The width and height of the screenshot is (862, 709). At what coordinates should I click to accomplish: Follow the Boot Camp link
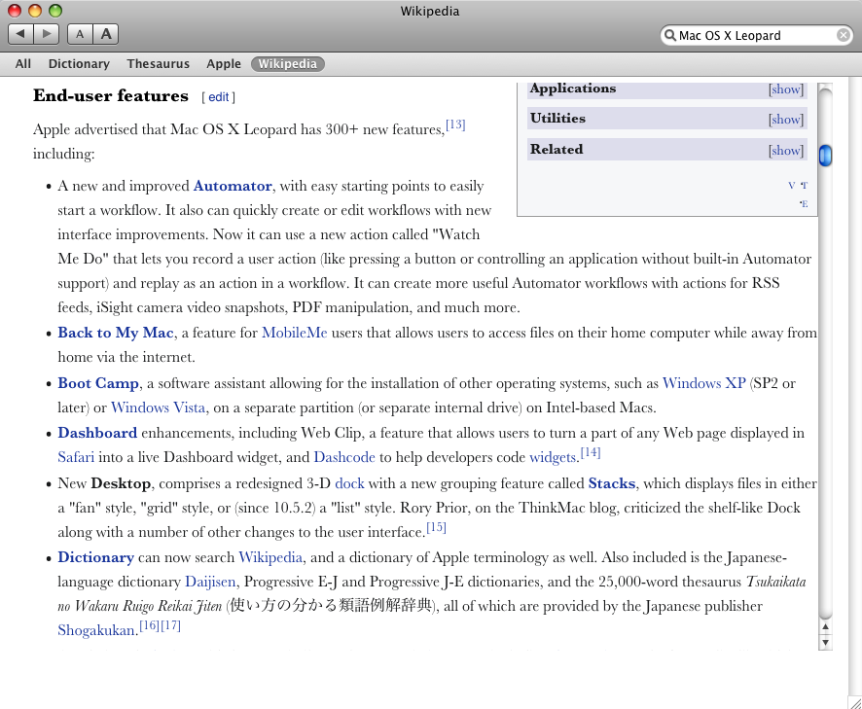click(98, 383)
